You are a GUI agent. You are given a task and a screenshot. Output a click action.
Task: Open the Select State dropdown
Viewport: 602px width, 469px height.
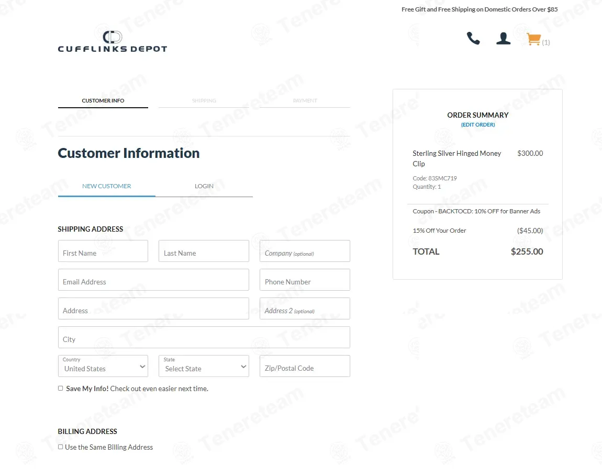204,366
